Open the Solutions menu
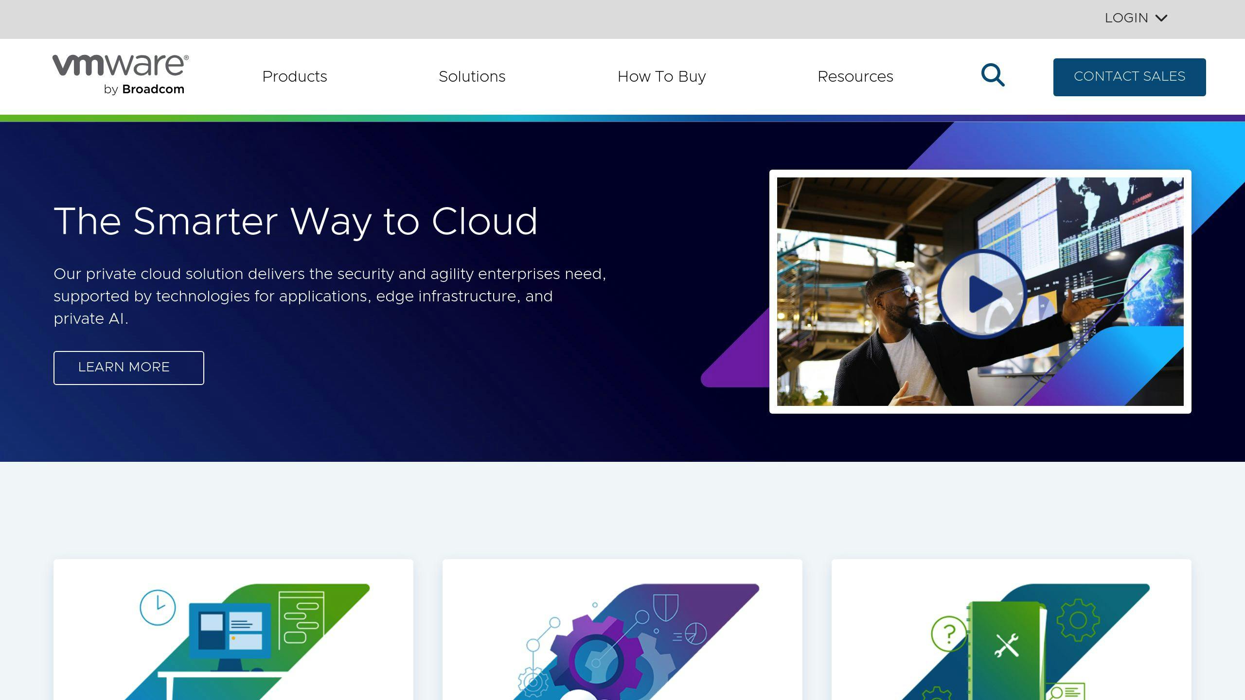This screenshot has width=1245, height=700. coord(472,77)
